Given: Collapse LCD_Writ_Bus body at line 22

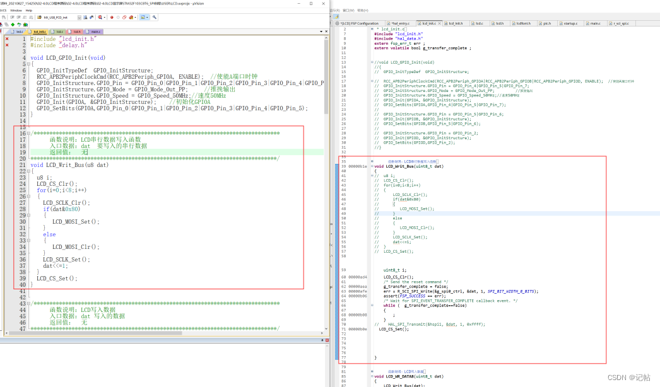Looking at the screenshot, I should point(28,171).
